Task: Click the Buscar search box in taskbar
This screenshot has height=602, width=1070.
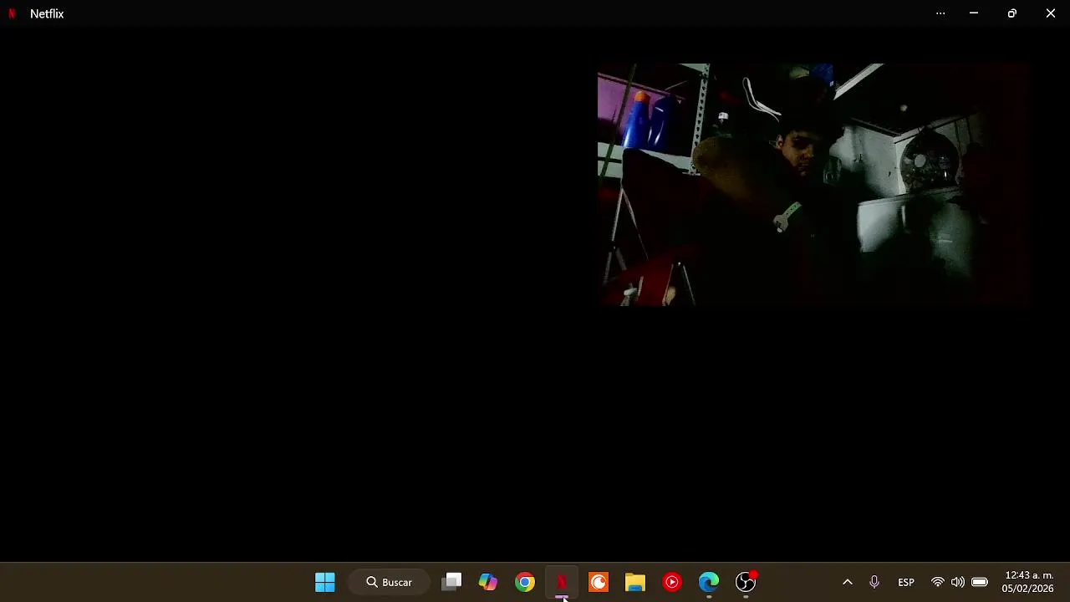Action: [390, 582]
